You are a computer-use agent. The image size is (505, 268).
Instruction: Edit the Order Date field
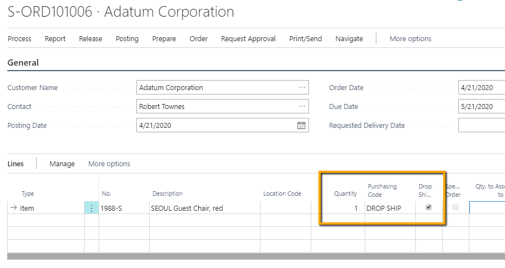coord(482,87)
